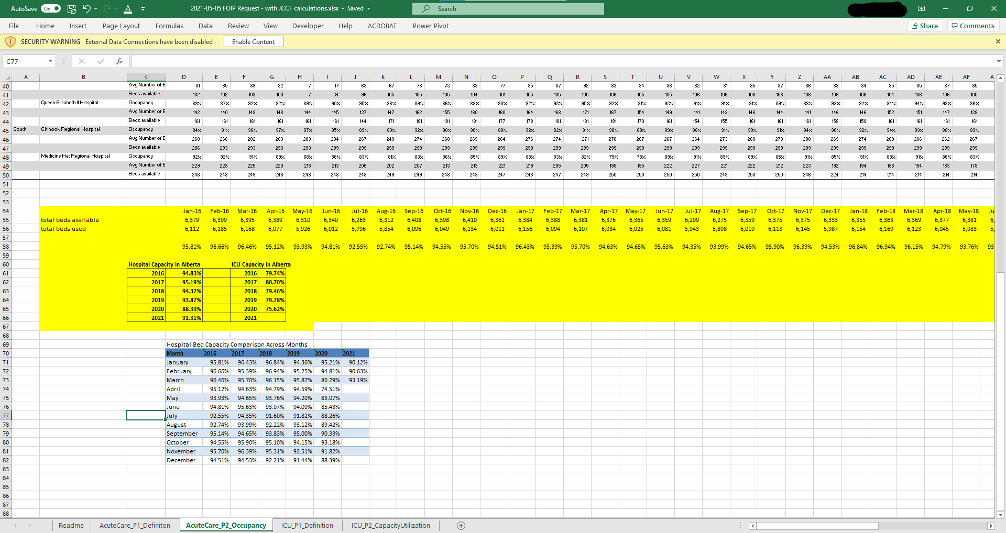Open the Customize Quick Access Toolbar dropdown

[x=143, y=9]
